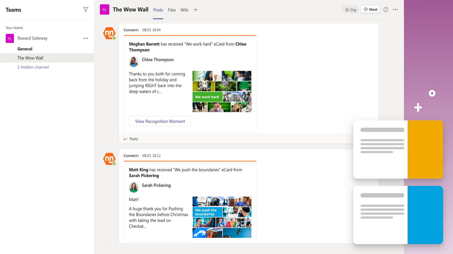Click Sarah Pickering's profile picture

134,187
